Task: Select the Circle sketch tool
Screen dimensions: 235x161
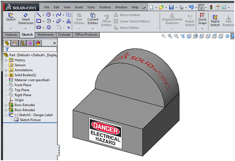Action: click(x=48, y=15)
